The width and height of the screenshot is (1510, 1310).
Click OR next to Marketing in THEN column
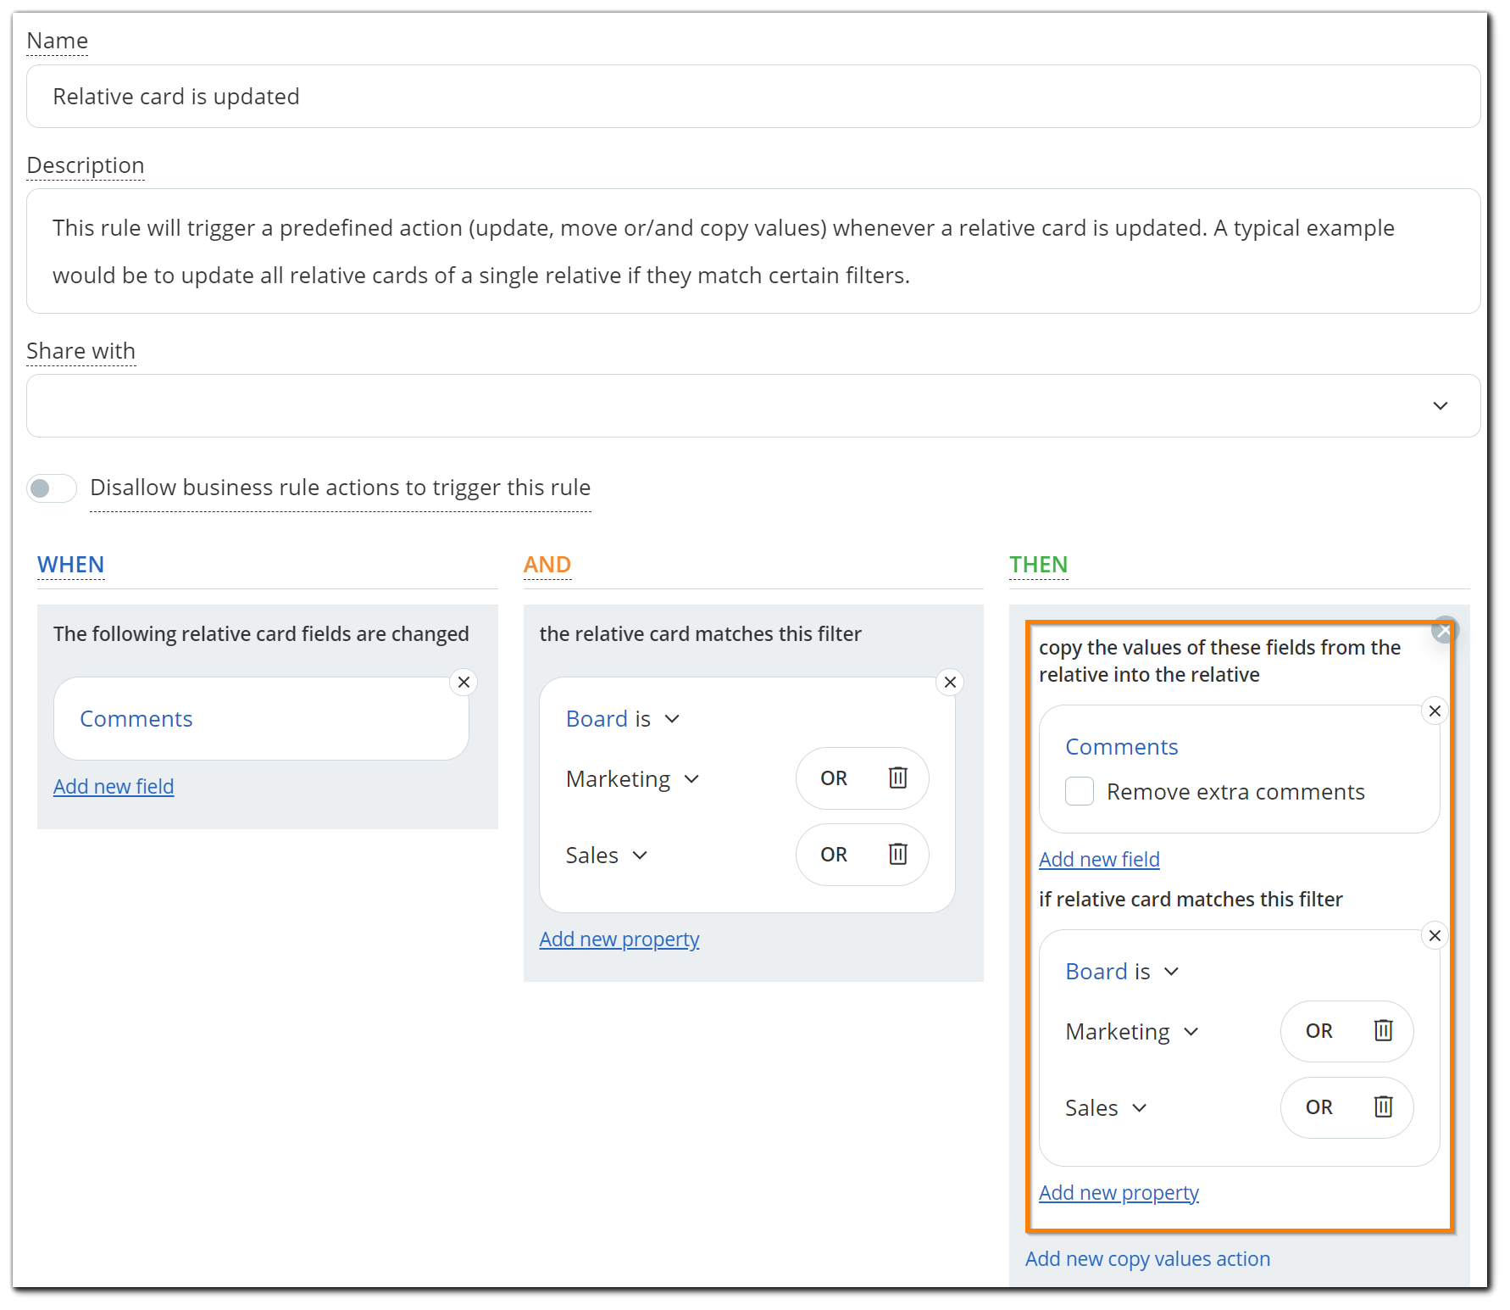(x=1318, y=1031)
